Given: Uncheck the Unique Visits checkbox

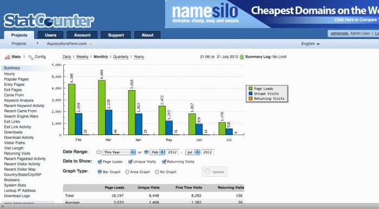Looking at the screenshot, I should pos(130,162).
